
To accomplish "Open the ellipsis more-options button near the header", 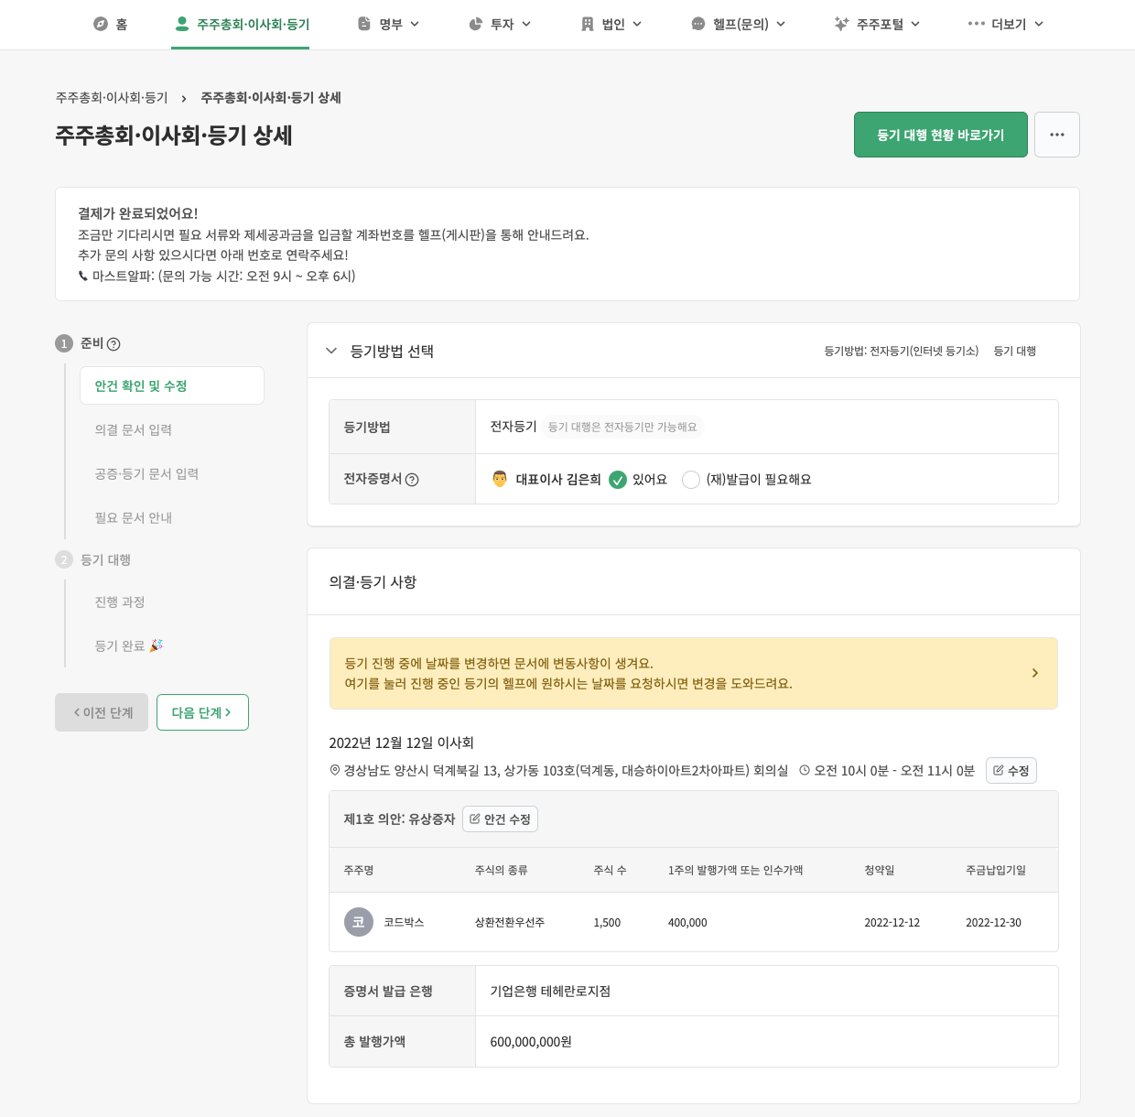I will click(1056, 135).
